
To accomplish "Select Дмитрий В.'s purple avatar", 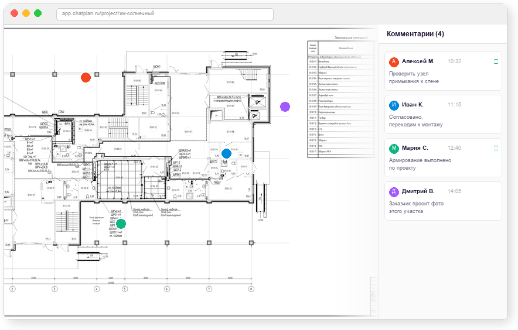I will point(394,191).
